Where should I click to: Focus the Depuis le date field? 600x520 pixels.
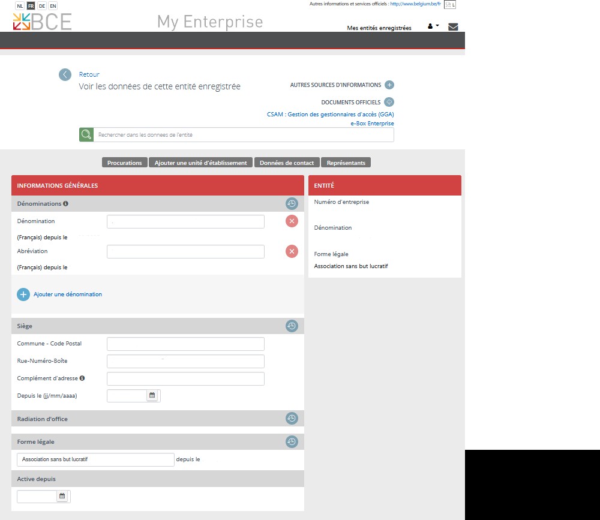[127, 396]
